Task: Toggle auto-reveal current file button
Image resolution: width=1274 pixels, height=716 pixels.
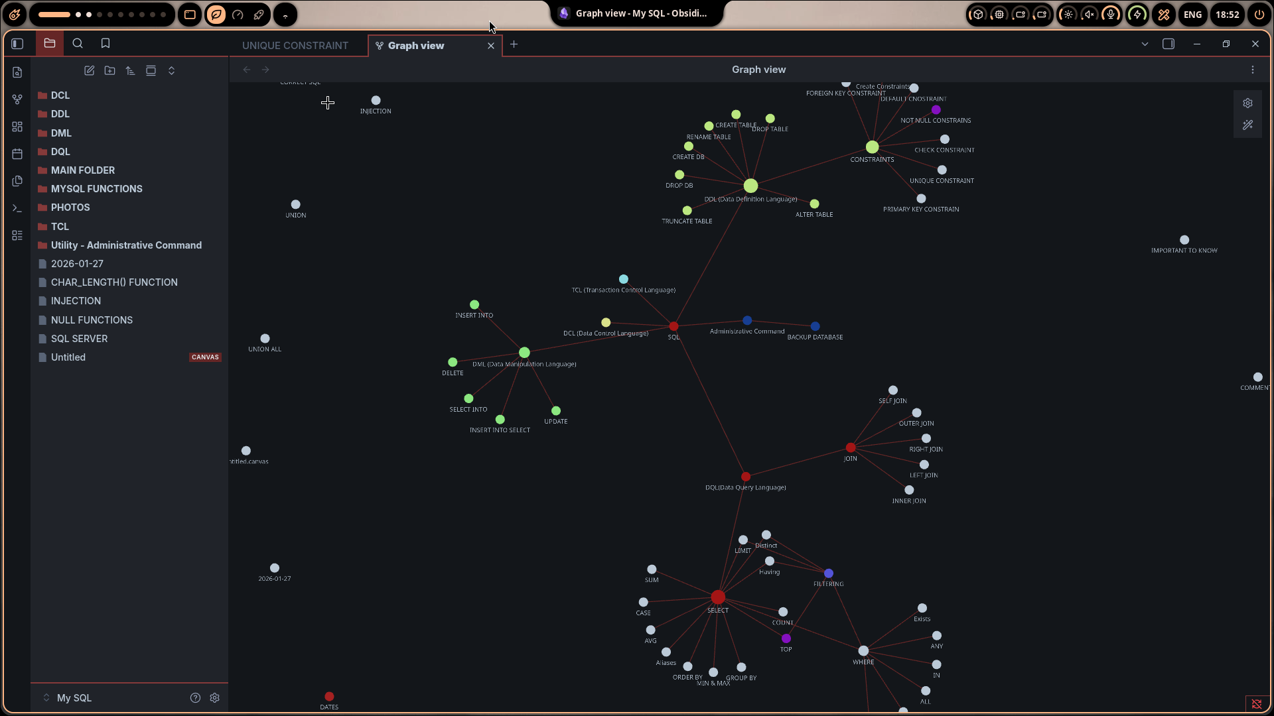Action: point(151,70)
